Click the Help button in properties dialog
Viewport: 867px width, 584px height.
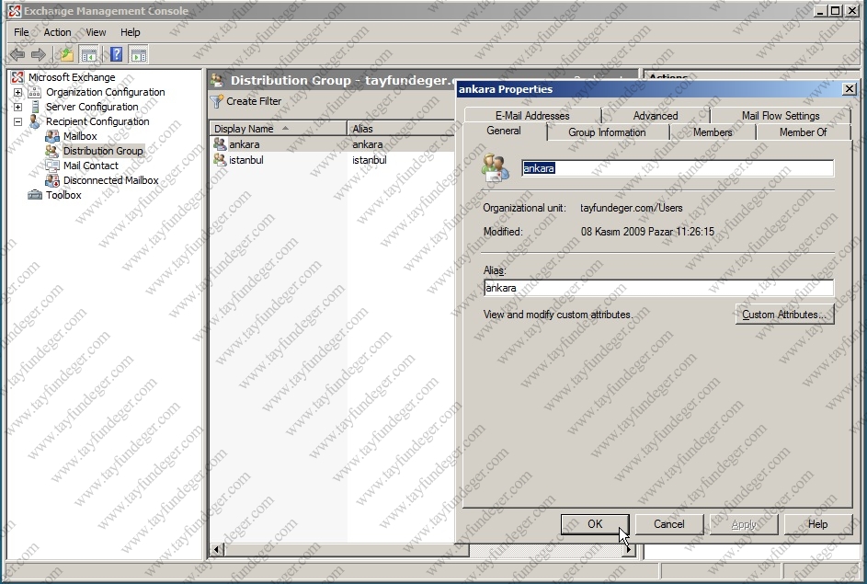click(x=817, y=524)
